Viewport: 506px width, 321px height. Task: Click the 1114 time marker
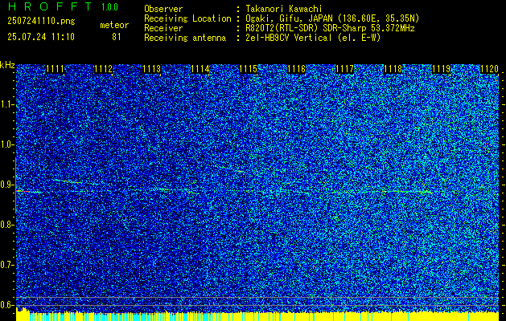coord(200,69)
